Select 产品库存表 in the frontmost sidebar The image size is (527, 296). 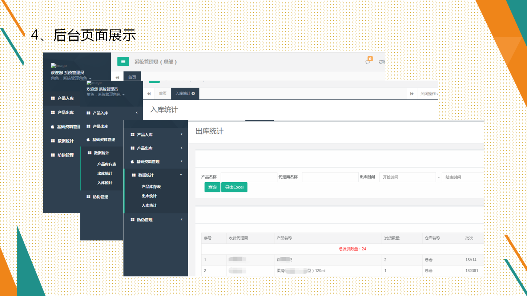[x=151, y=187]
